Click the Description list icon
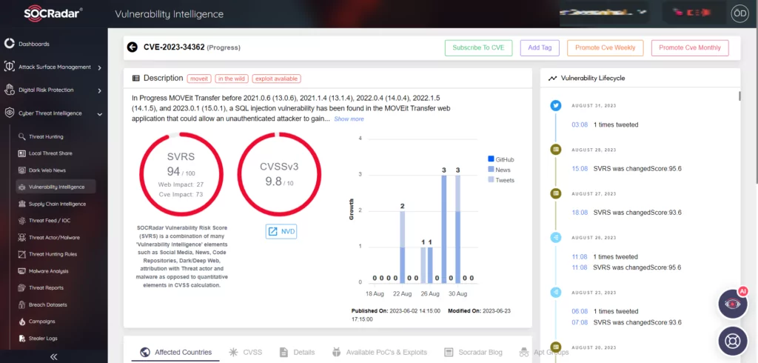 coord(136,78)
